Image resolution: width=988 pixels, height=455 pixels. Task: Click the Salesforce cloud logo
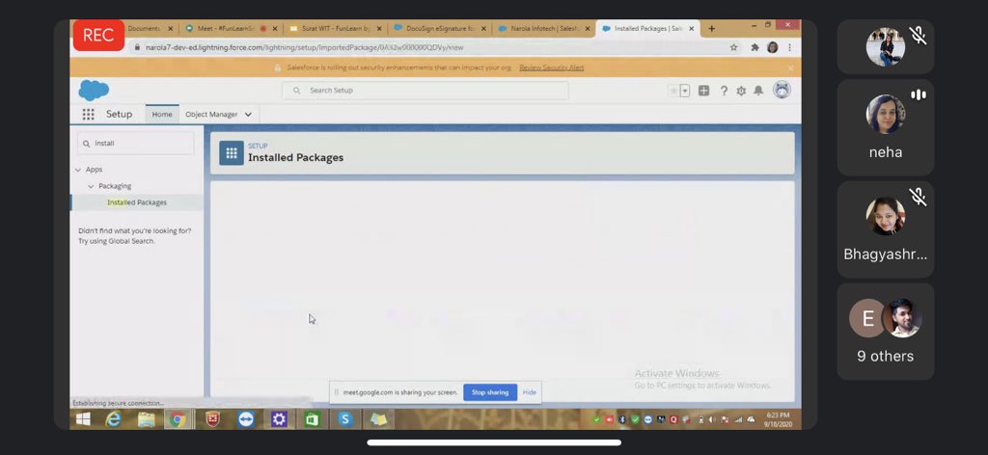click(94, 90)
